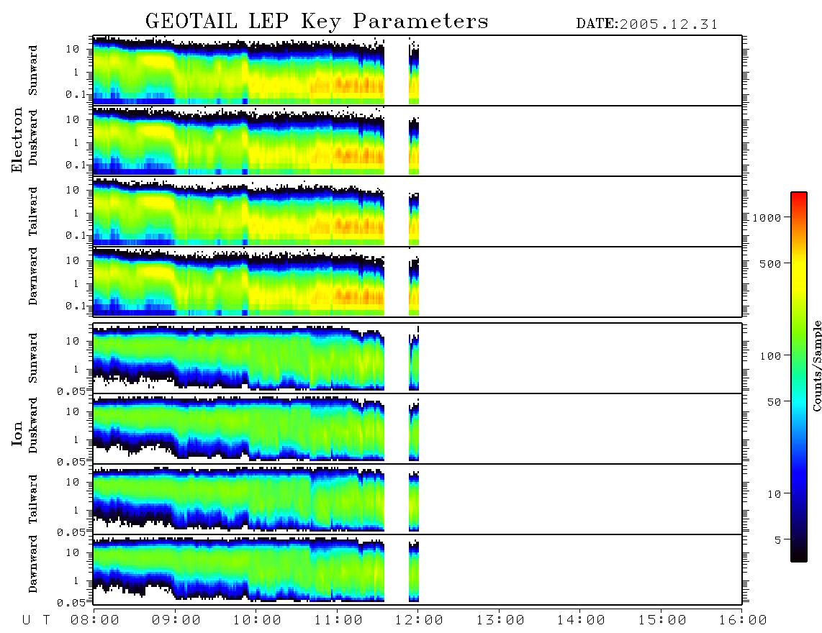Click the Ion "Dawnward" panel label
The width and height of the screenshot is (822, 633).
[x=33, y=564]
